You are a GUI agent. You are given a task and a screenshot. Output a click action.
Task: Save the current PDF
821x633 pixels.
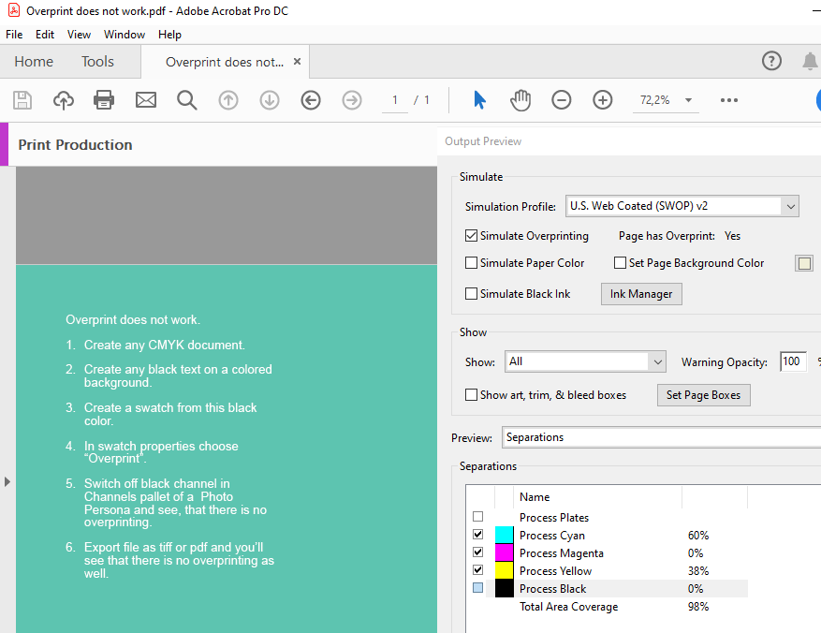point(22,100)
